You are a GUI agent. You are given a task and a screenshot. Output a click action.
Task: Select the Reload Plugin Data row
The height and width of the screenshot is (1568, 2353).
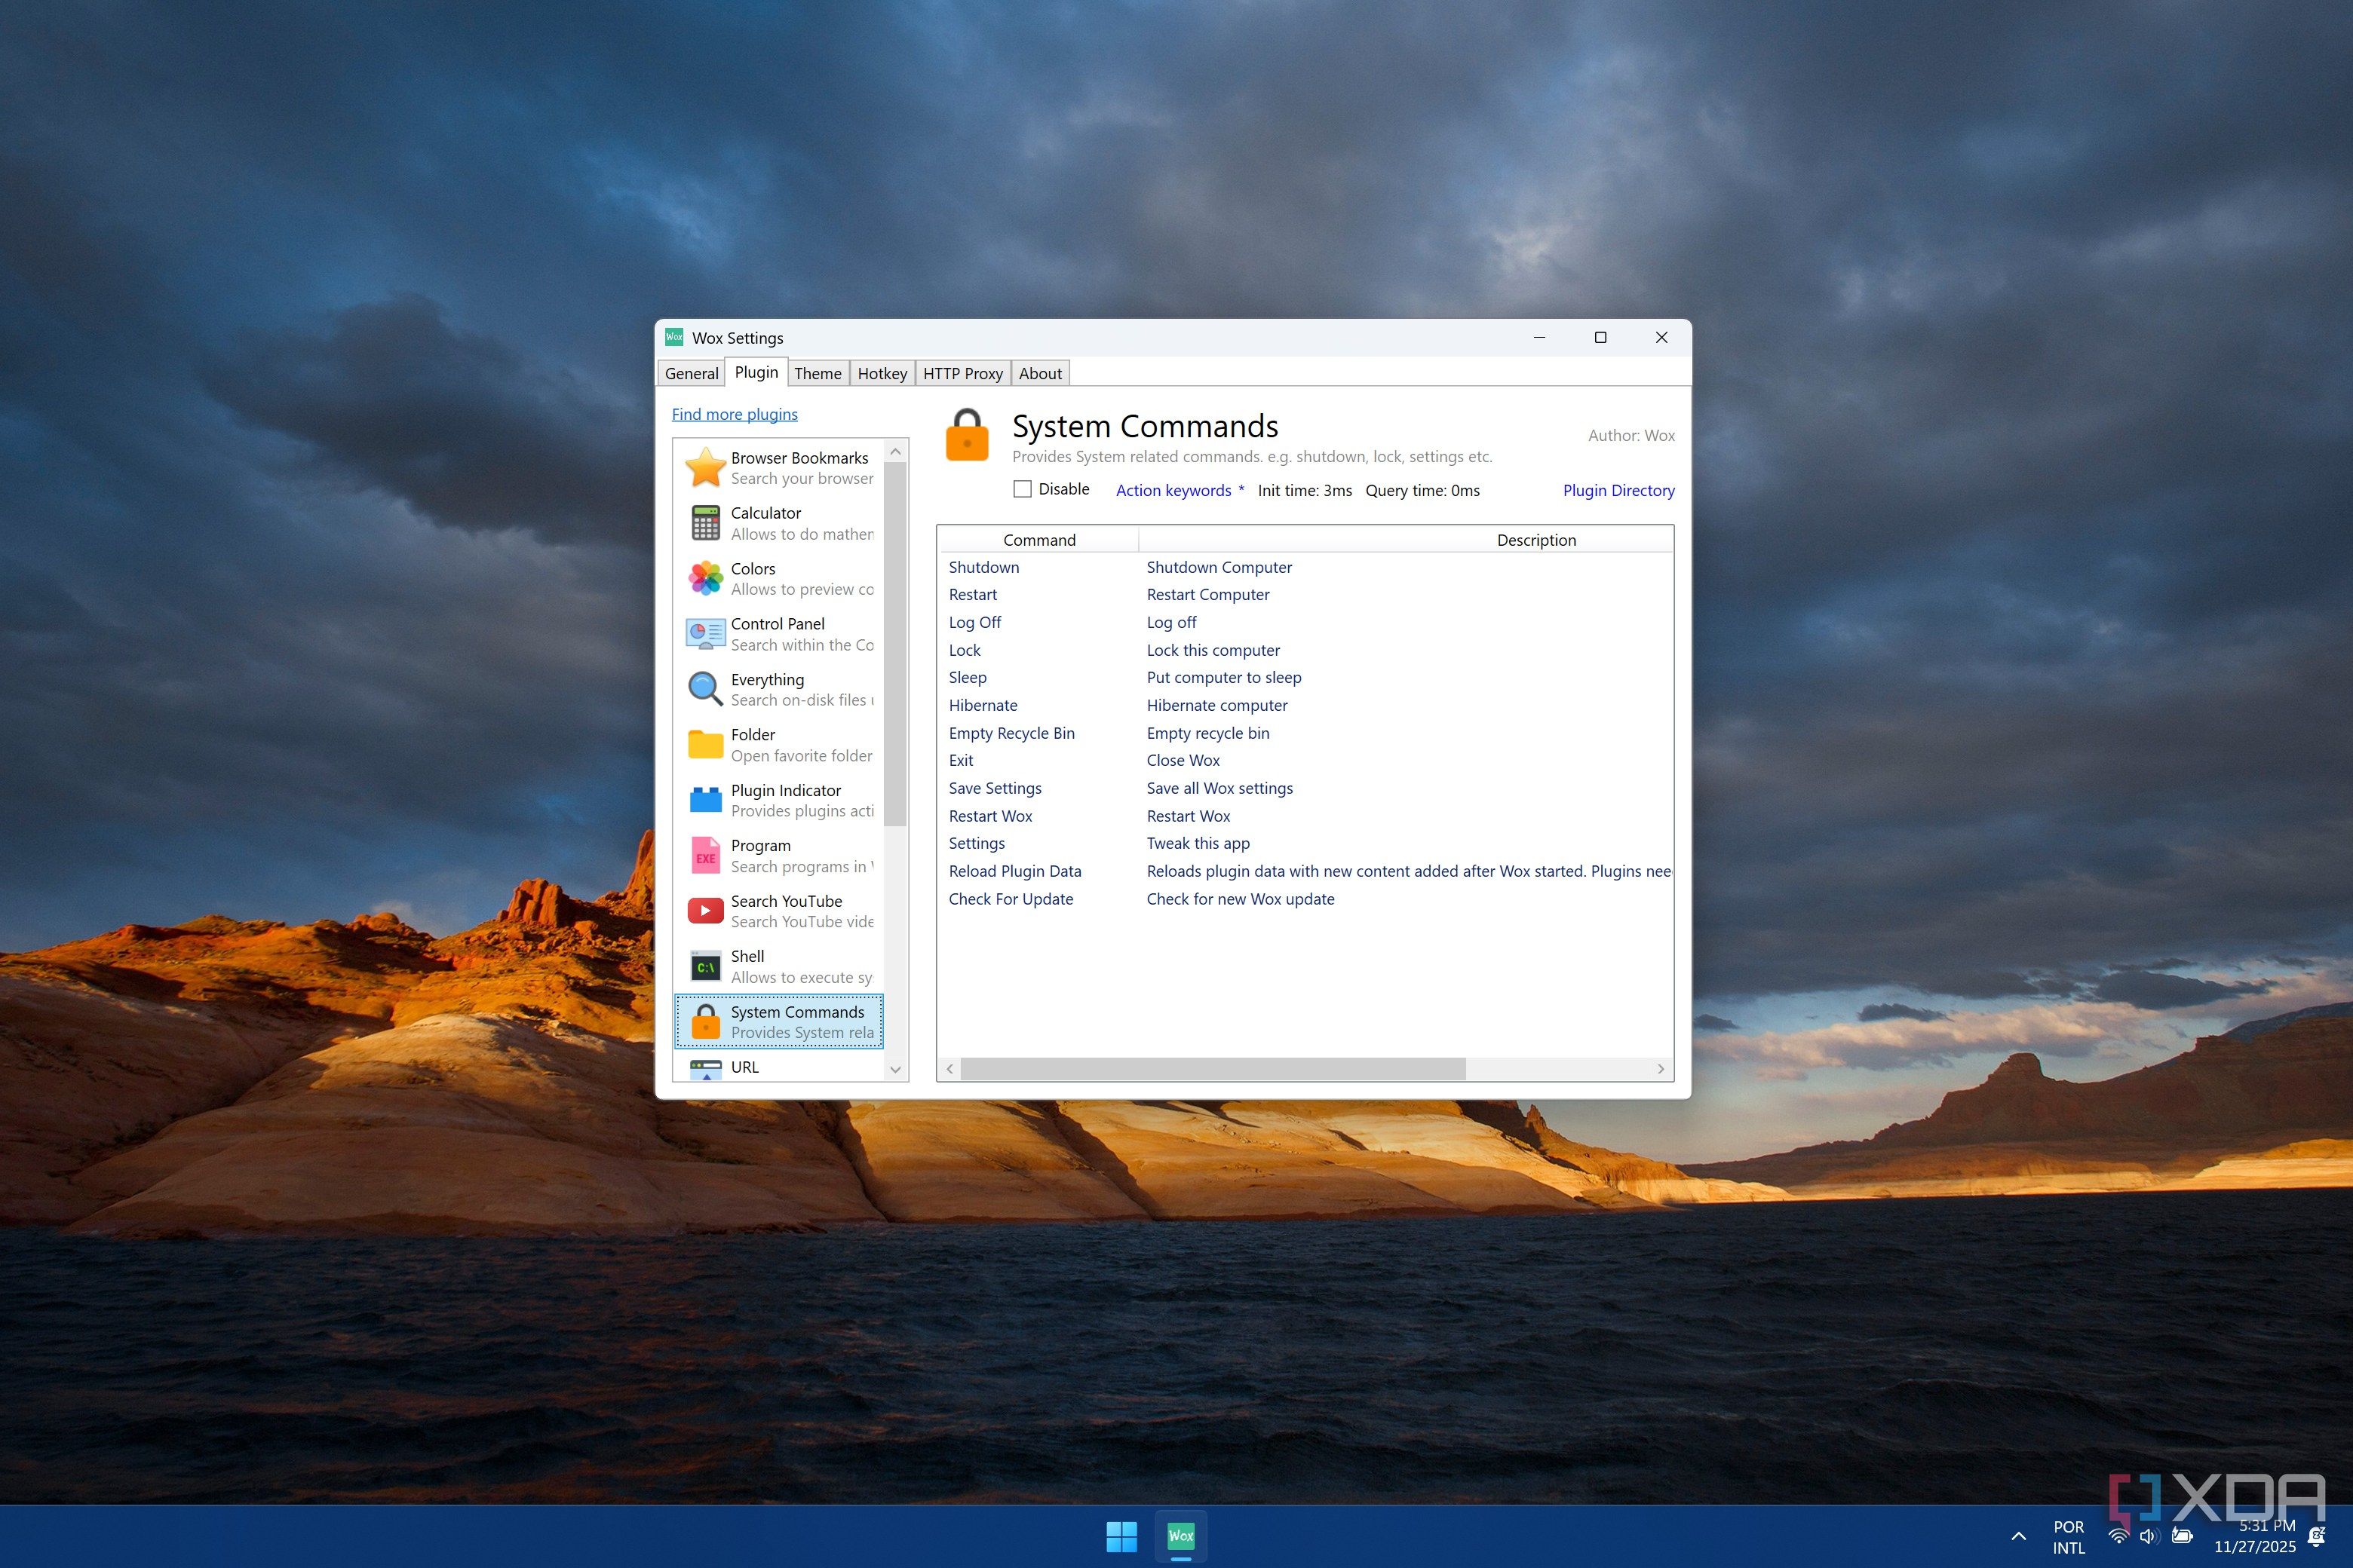point(1305,871)
